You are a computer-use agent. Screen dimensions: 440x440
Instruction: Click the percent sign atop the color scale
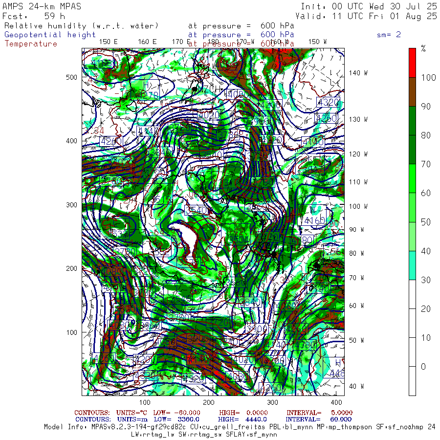423,48
